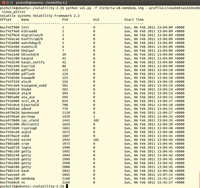200x188 pixels.
Task: Click the udevd process name
Action: tap(26, 109)
